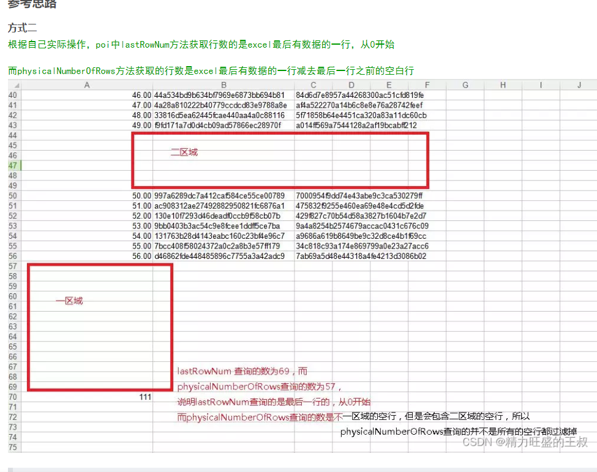Image resolution: width=597 pixels, height=472 pixels.
Task: Click cell containing 56.00
Action: tap(87, 256)
